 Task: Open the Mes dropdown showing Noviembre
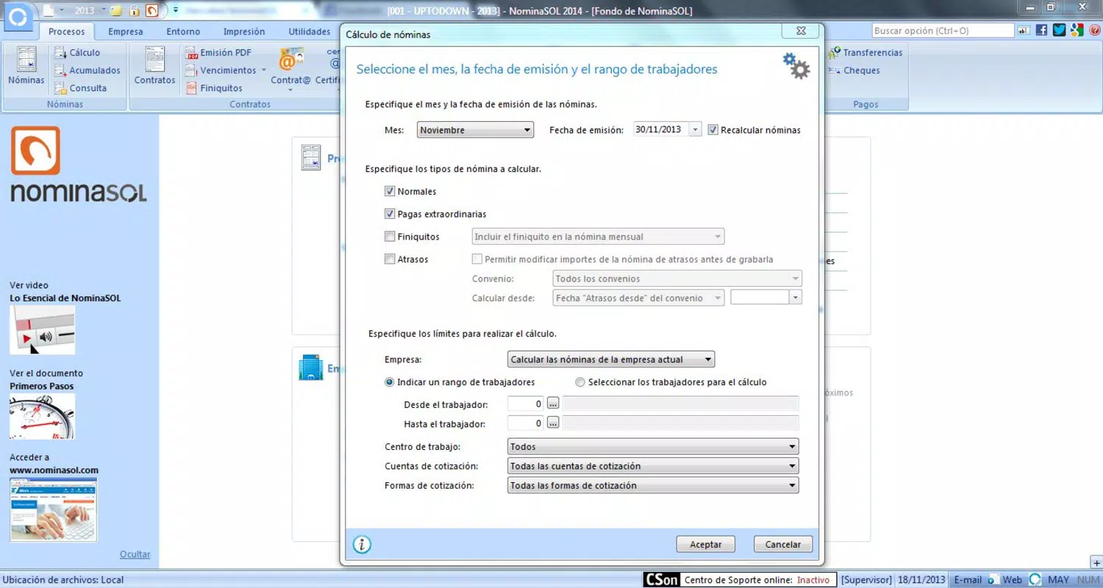475,130
